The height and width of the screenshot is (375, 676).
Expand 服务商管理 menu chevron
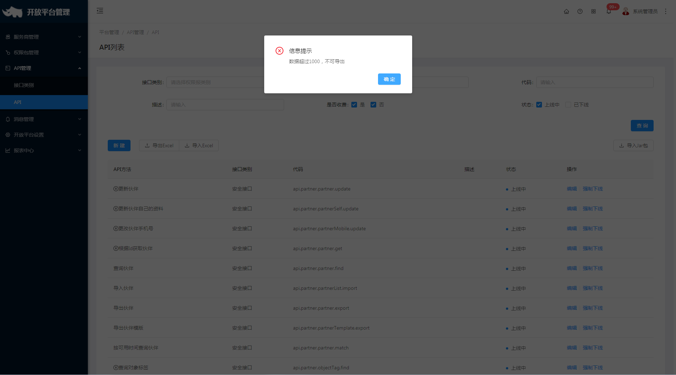pyautogui.click(x=80, y=37)
